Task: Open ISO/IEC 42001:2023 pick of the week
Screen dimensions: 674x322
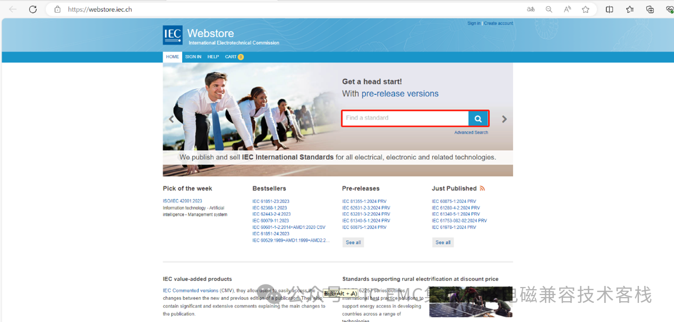Action: 183,202
